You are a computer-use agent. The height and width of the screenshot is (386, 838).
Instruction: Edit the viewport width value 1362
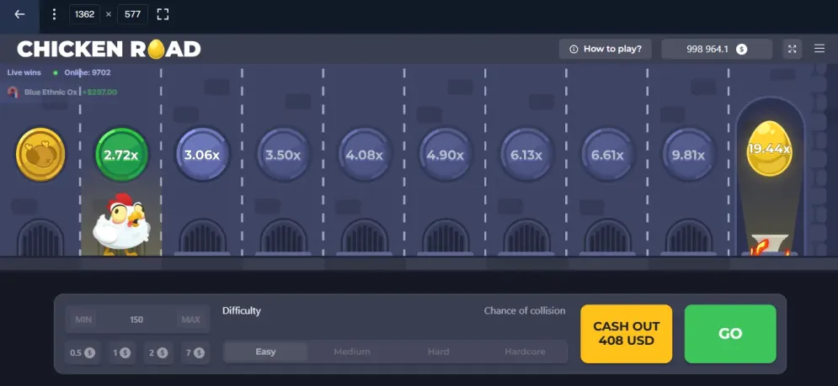click(x=84, y=14)
